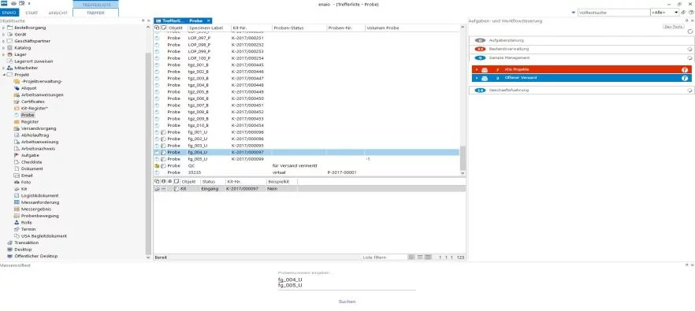The image size is (695, 311).
Task: Toggle pin on the Aufgaben- und Workflowsteuerung panel
Action: [686, 20]
